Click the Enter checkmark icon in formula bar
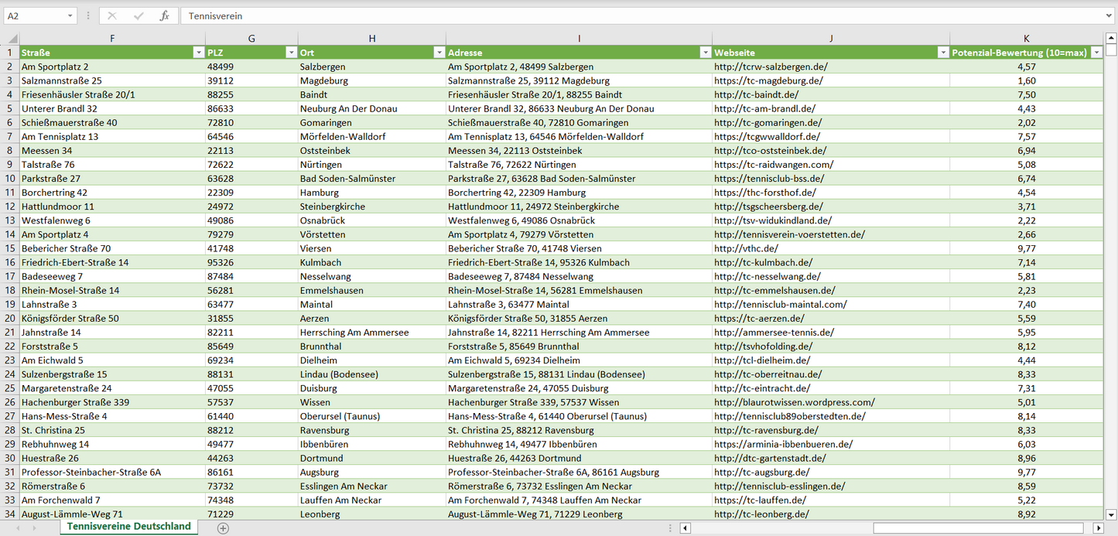This screenshot has width=1118, height=536. [x=138, y=15]
